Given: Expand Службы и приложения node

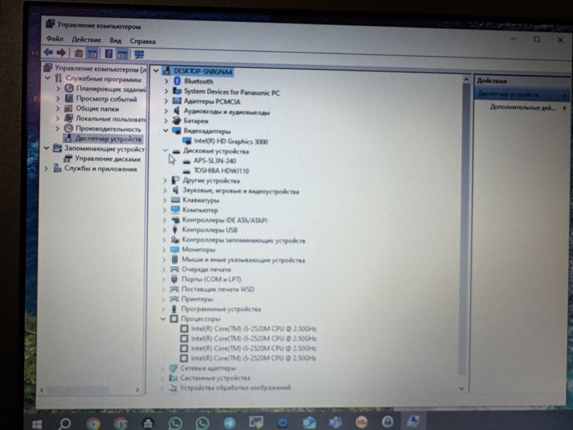Looking at the screenshot, I should (x=46, y=168).
